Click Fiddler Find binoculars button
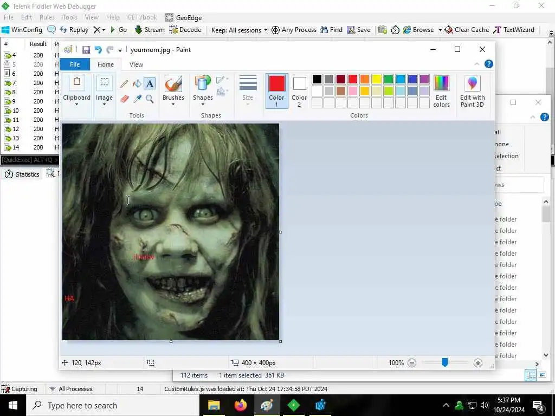The width and height of the screenshot is (555, 416). pos(331,30)
